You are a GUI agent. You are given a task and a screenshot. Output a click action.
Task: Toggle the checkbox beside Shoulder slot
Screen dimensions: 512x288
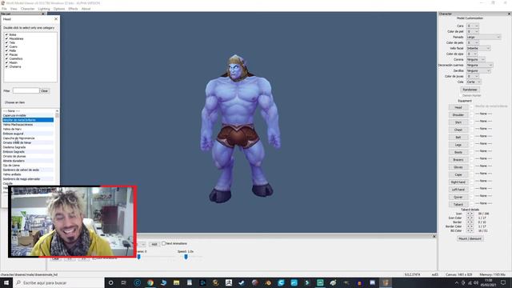click(471, 114)
